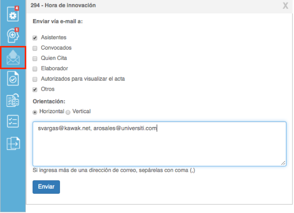The height and width of the screenshot is (213, 294).
Task: Click the head with plus idea icon
Action: [13, 35]
